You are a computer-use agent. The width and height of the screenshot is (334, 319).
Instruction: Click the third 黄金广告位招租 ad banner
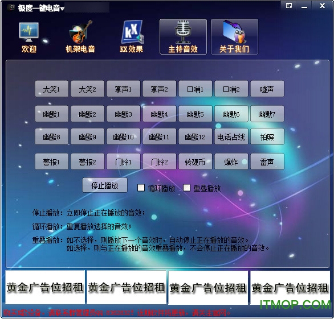208,287
